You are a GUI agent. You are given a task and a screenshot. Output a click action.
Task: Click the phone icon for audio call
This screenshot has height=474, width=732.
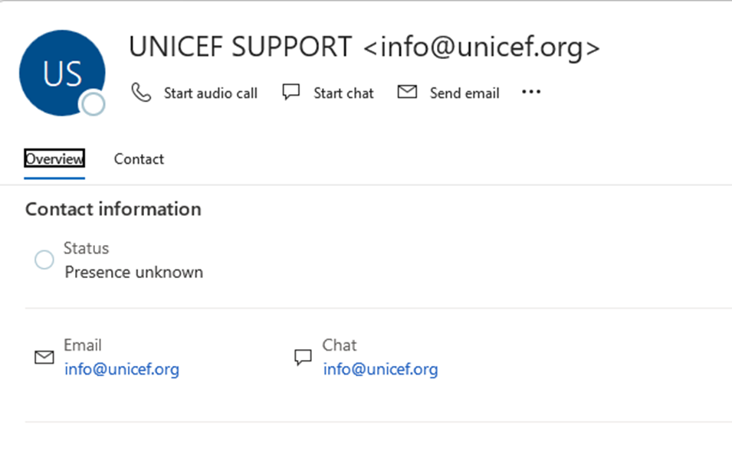tap(141, 93)
